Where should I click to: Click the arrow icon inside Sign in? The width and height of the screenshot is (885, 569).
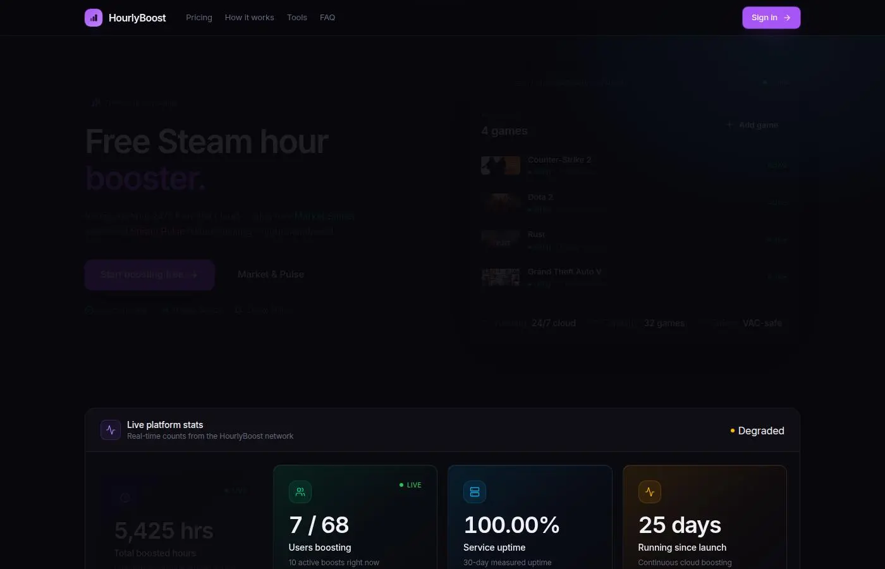787,18
